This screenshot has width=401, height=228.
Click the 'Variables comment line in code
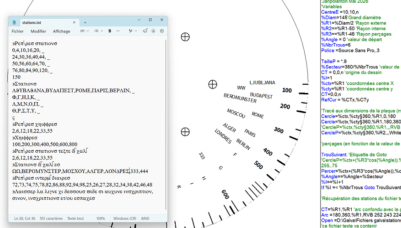(x=332, y=7)
